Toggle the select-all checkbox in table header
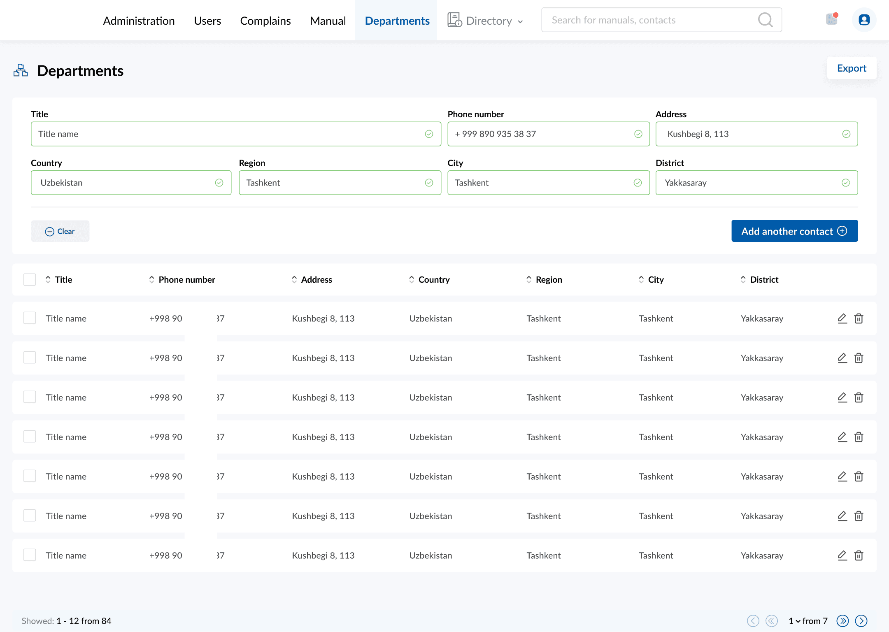The height and width of the screenshot is (632, 889). (x=30, y=280)
